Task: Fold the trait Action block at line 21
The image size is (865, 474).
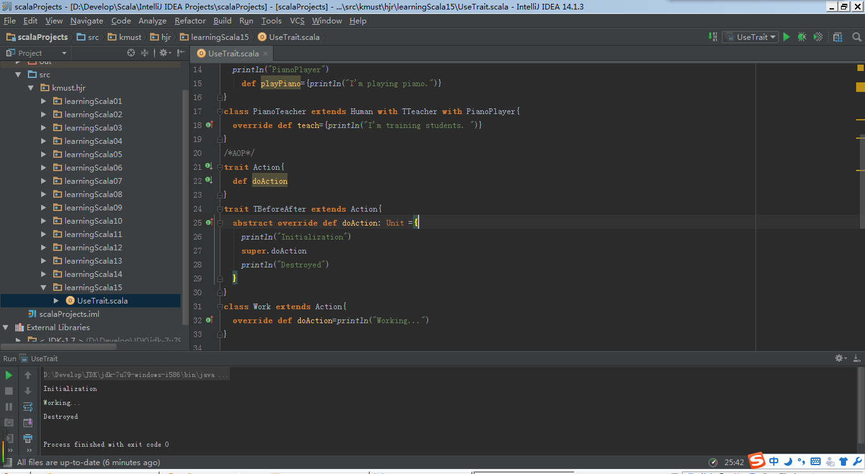Action: point(221,167)
